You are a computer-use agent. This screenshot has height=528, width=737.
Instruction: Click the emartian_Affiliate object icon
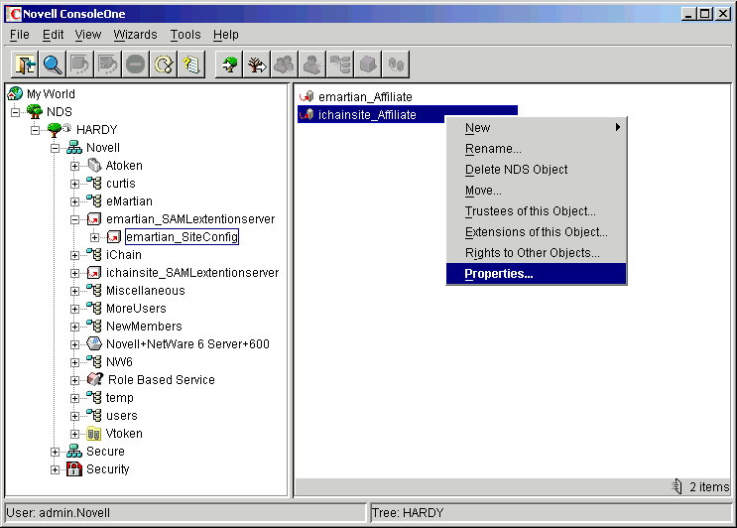[307, 97]
